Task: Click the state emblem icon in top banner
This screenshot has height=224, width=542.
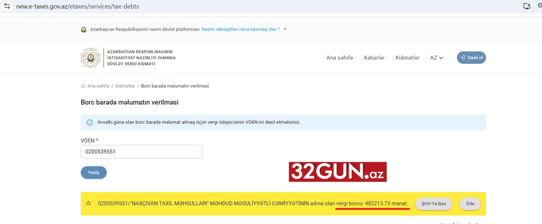Action: (84, 30)
